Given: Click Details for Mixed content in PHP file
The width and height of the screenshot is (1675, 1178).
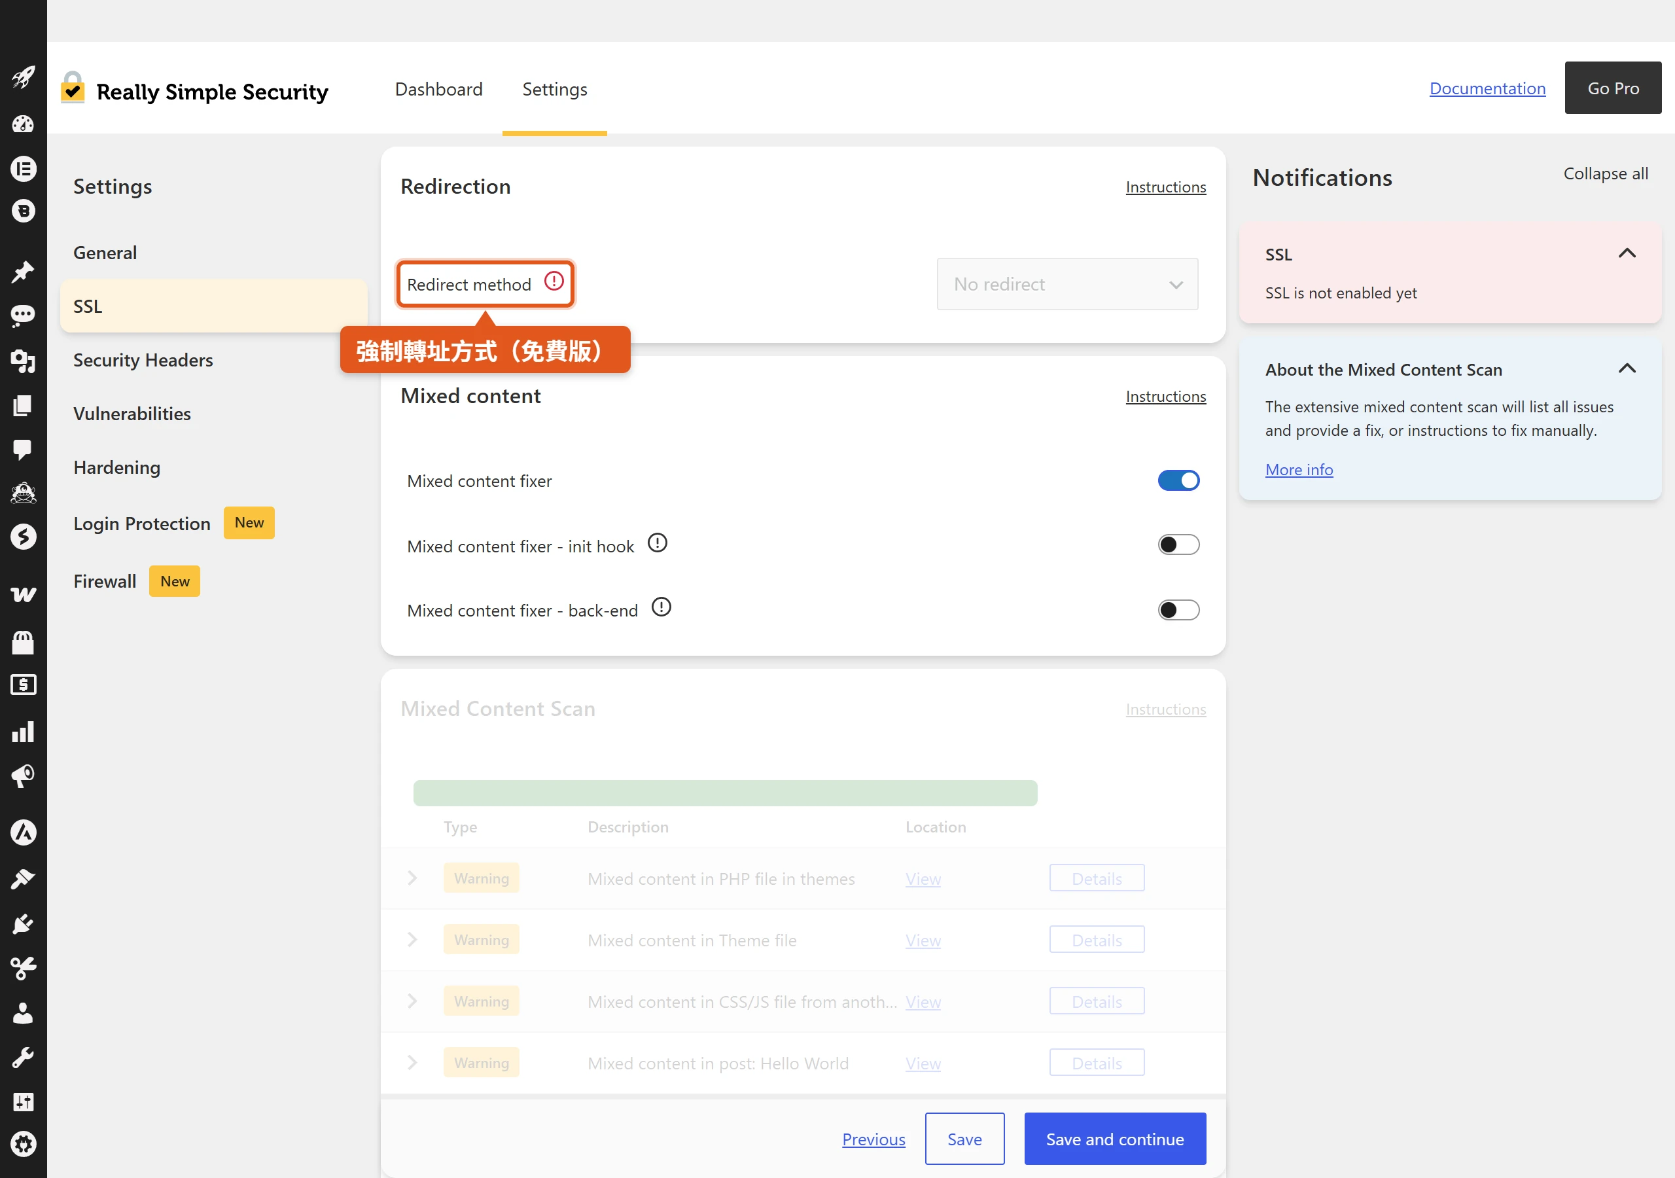Looking at the screenshot, I should 1097,878.
